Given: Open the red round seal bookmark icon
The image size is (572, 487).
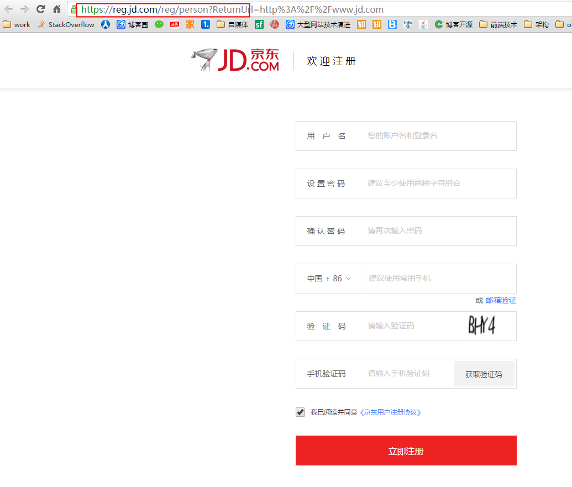Looking at the screenshot, I should (275, 24).
